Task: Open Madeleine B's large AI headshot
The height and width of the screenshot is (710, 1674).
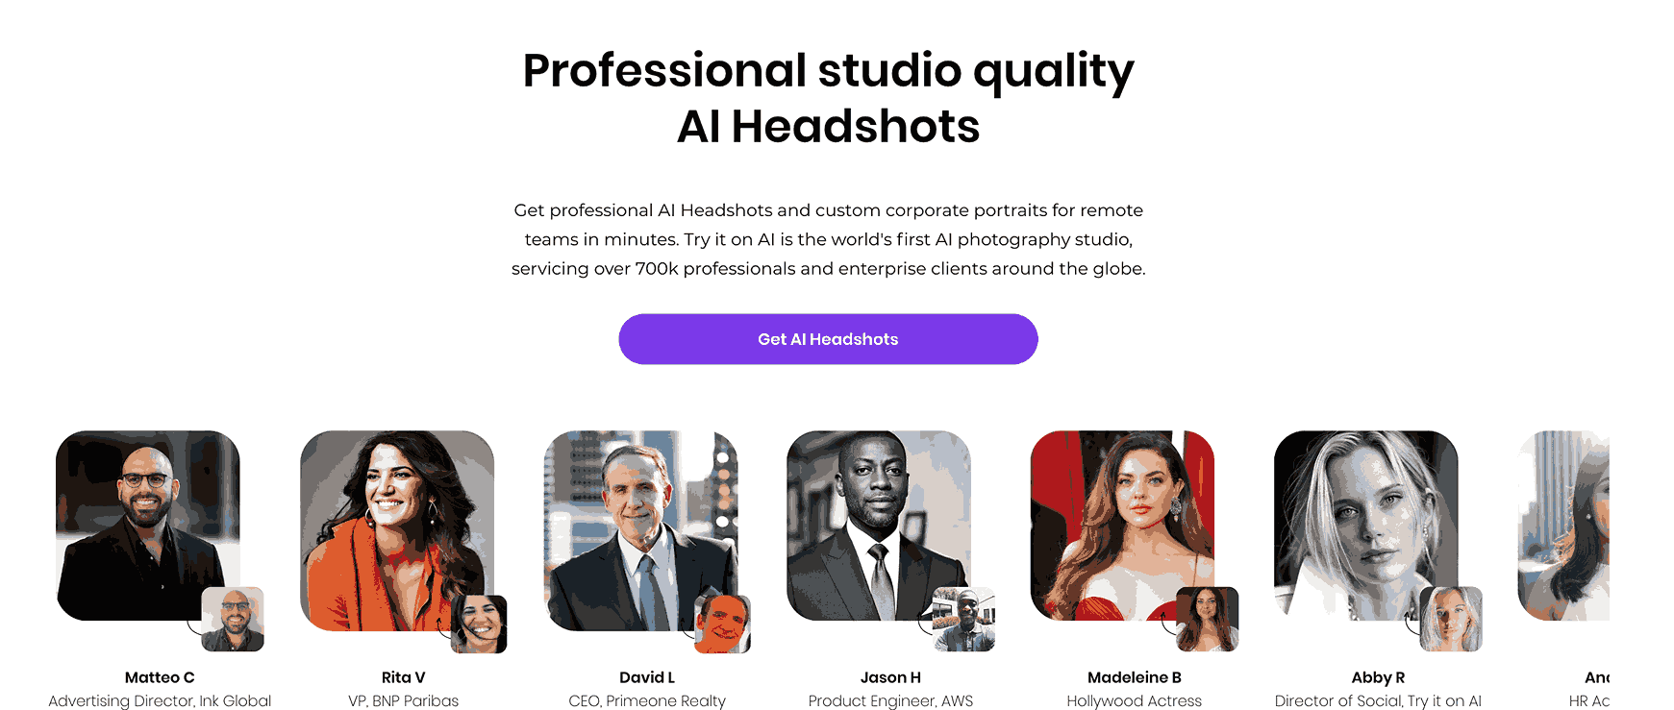Action: click(x=1122, y=525)
